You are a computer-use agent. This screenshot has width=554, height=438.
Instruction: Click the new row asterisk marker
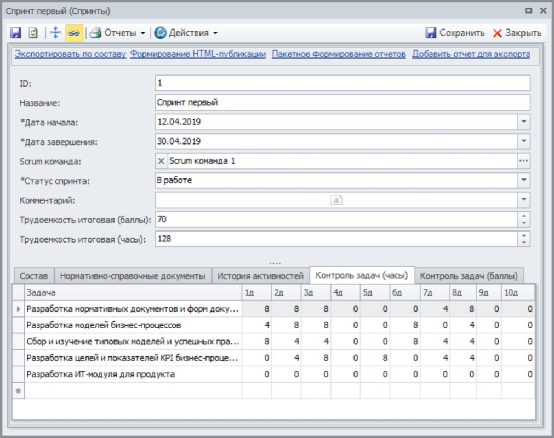click(x=19, y=391)
